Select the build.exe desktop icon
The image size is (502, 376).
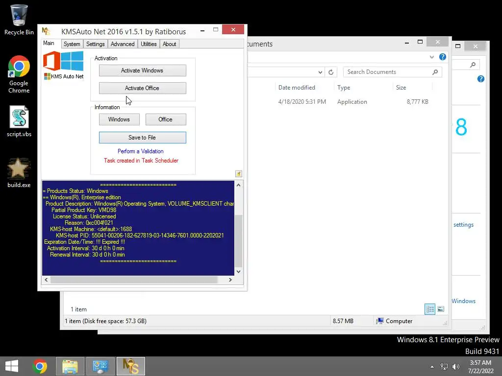(19, 173)
